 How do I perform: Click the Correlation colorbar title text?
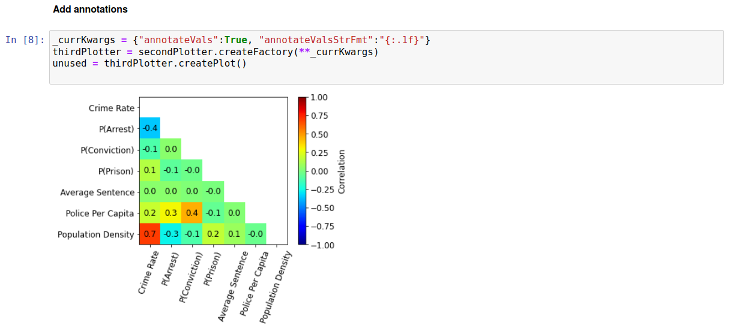pos(342,171)
